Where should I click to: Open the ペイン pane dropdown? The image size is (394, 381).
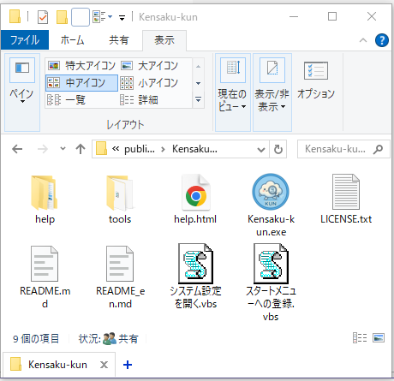point(22,92)
